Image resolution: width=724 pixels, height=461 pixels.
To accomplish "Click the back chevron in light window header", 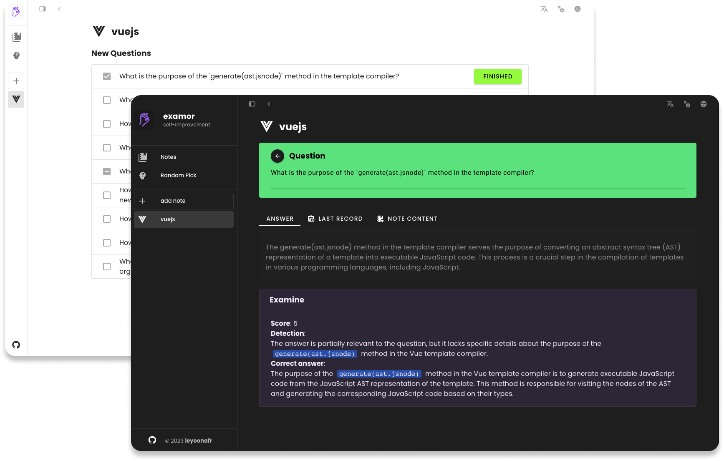I will tap(59, 9).
